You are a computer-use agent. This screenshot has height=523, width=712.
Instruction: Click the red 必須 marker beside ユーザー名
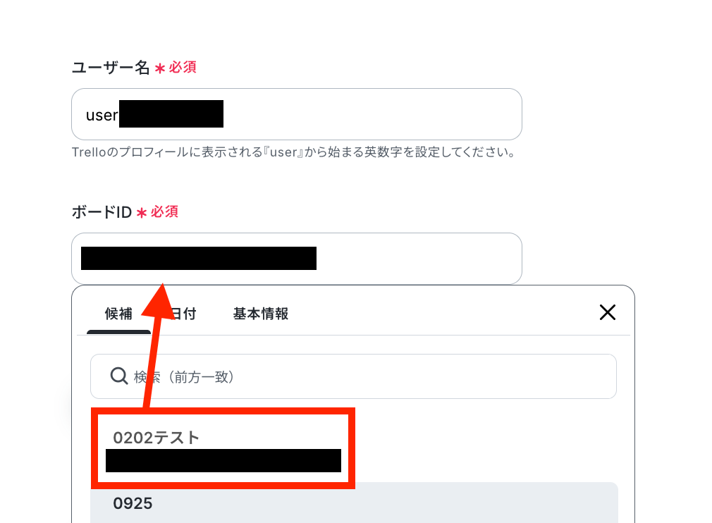coord(183,68)
